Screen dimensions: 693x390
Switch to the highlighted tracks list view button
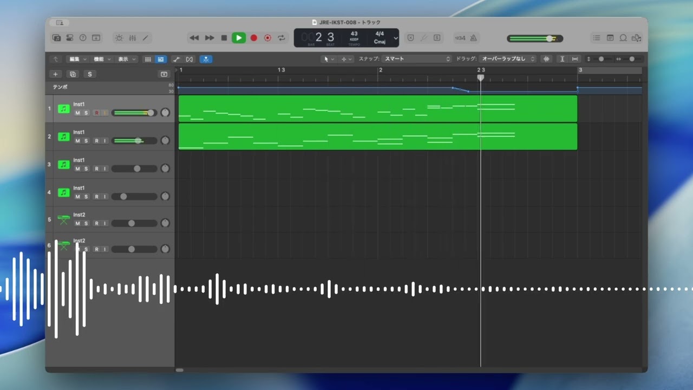click(x=161, y=59)
